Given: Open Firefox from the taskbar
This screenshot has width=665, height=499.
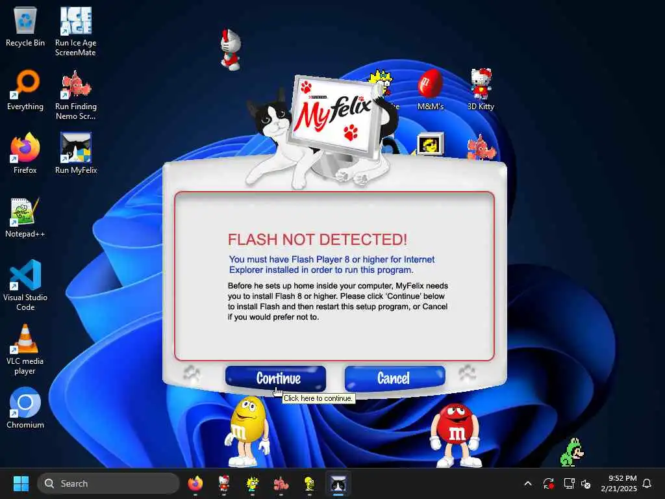Looking at the screenshot, I should tap(195, 483).
